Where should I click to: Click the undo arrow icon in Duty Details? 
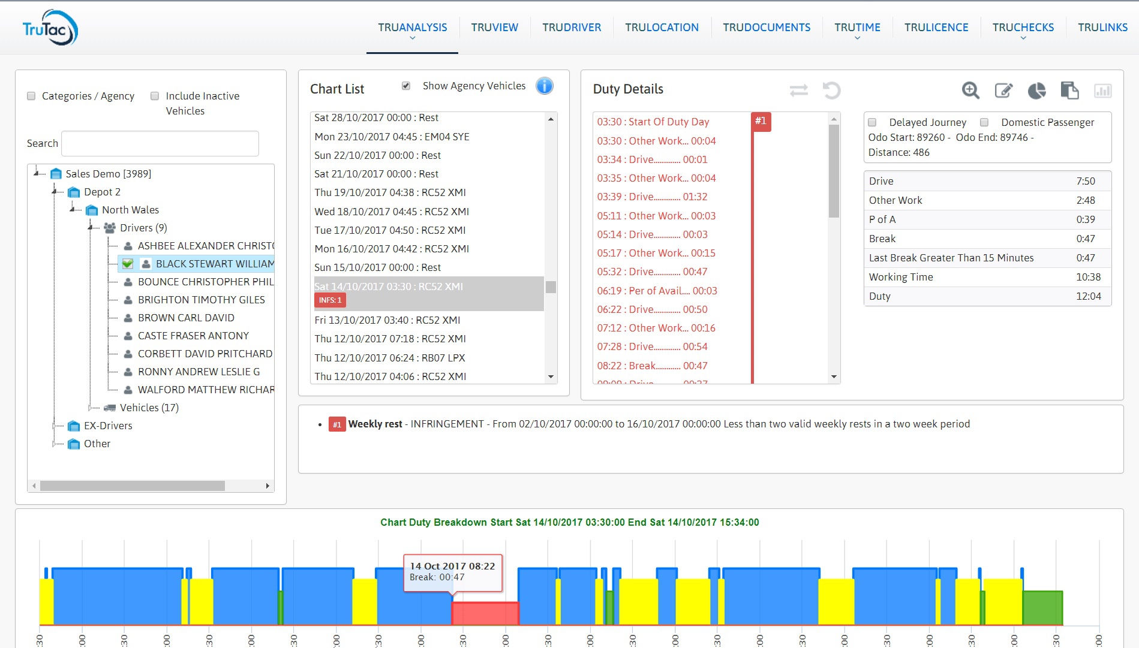coord(831,91)
